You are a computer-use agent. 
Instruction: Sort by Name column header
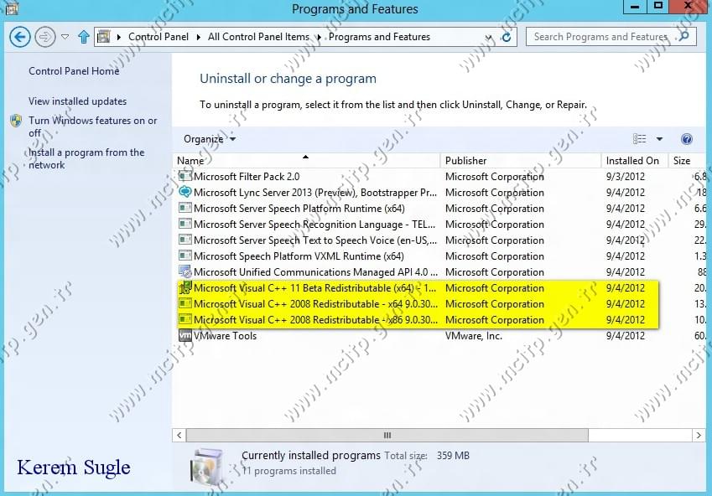tap(306, 161)
